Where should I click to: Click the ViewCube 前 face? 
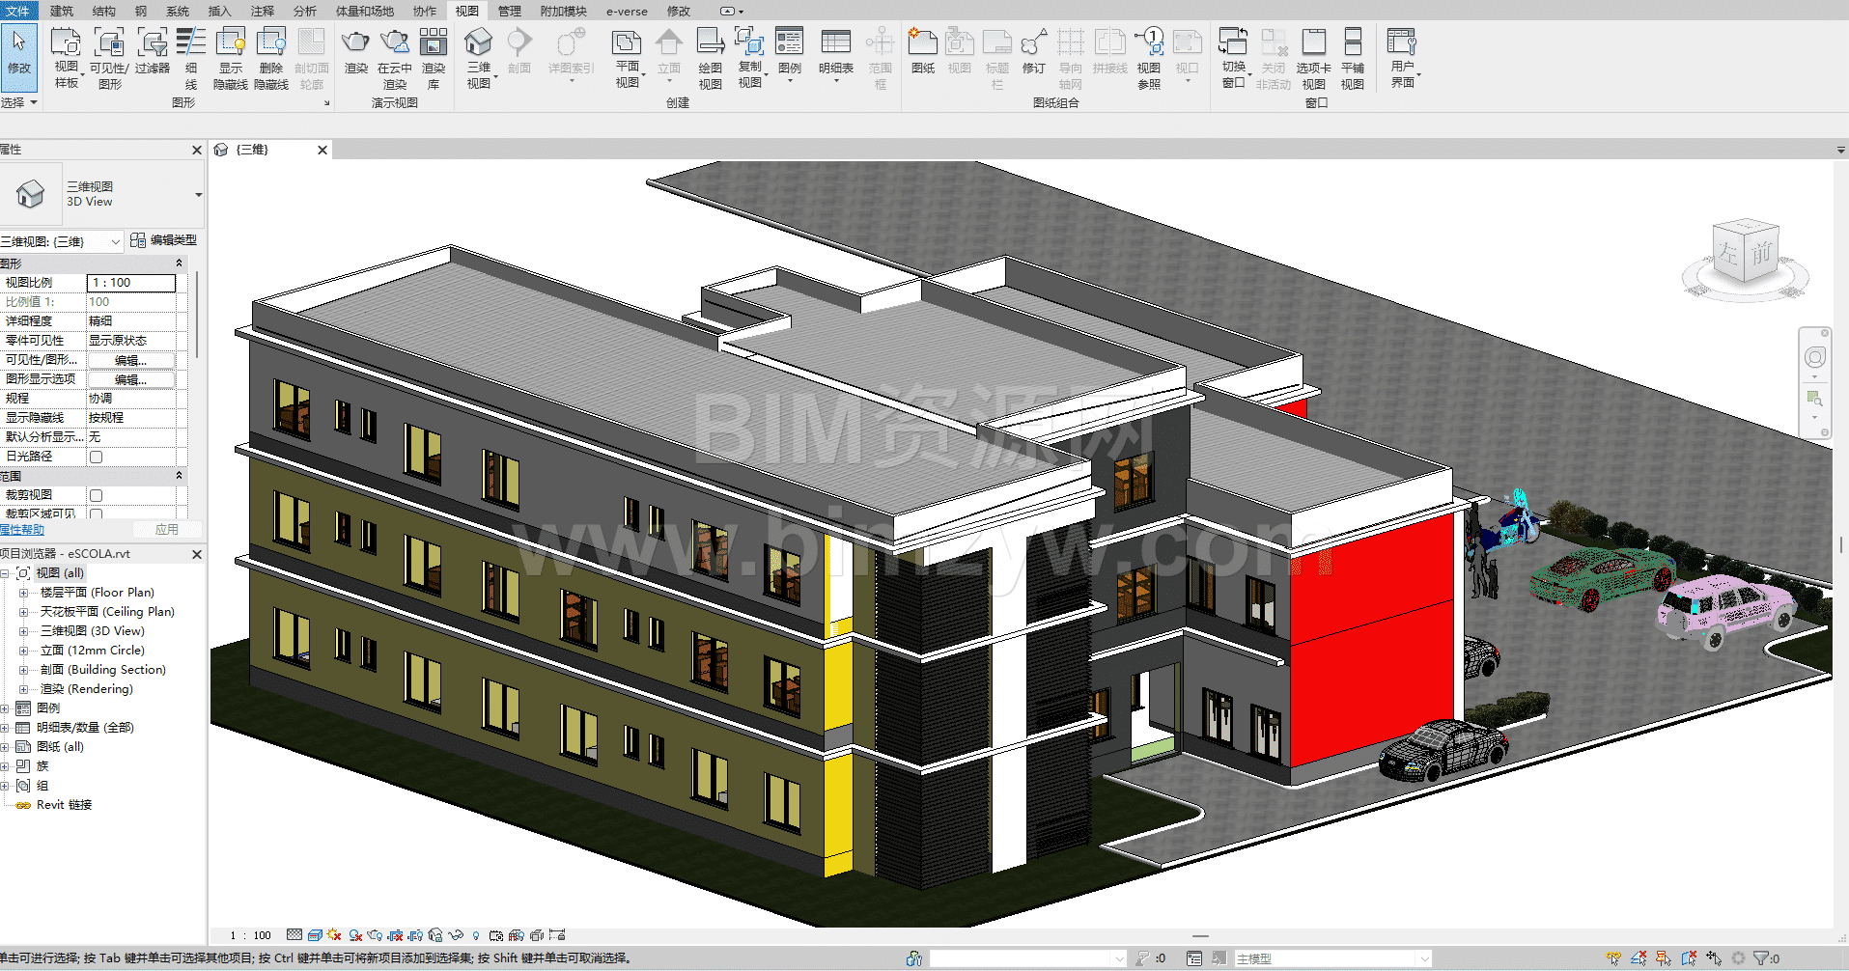(x=1762, y=253)
